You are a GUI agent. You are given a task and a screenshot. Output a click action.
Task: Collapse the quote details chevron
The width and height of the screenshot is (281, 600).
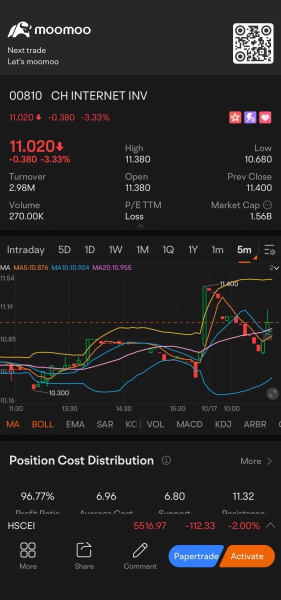(x=140, y=226)
